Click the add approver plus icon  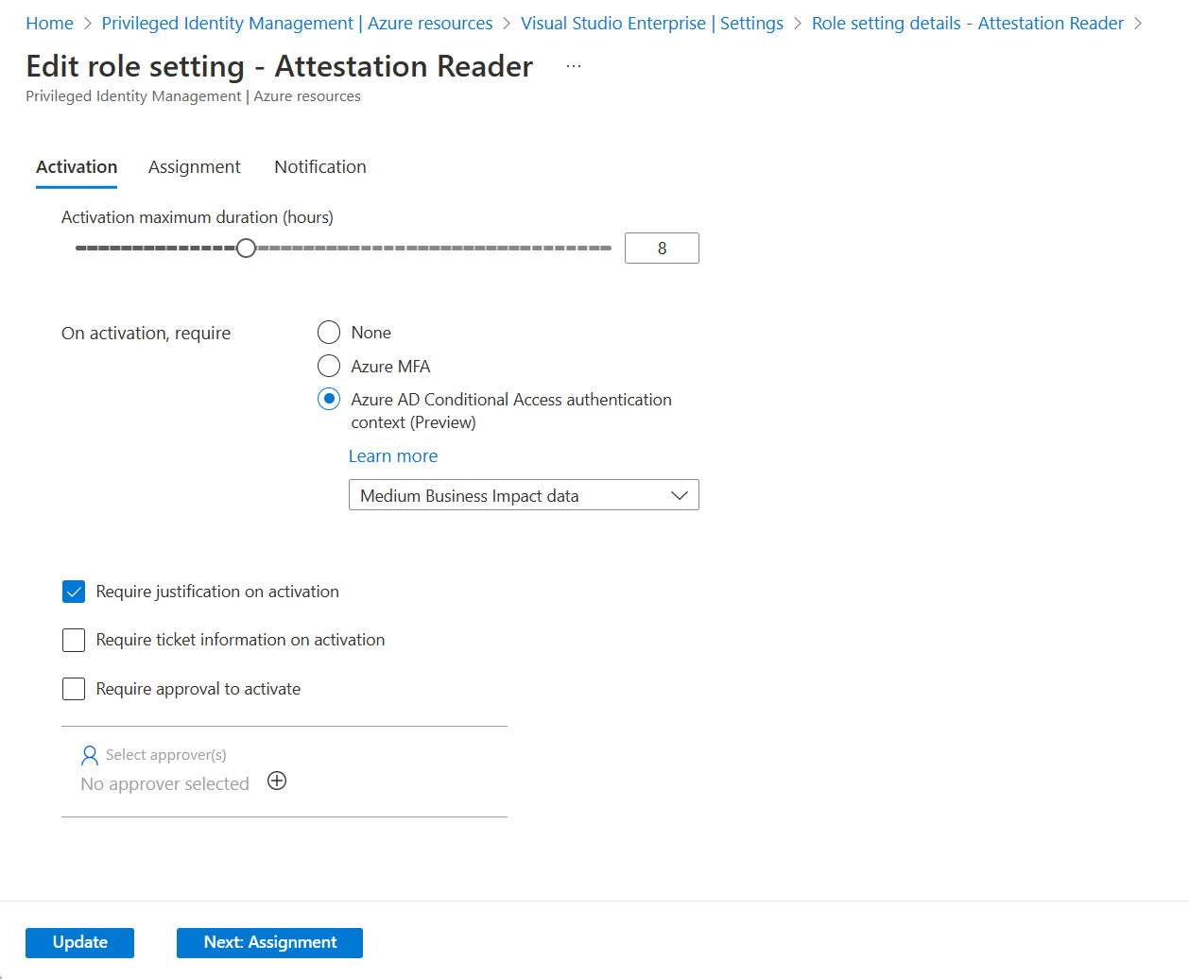[x=277, y=781]
